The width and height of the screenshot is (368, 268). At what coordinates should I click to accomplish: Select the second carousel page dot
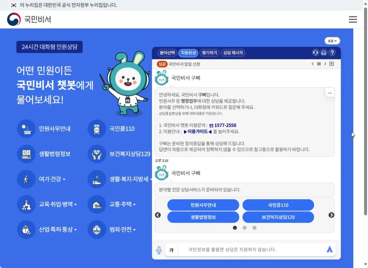245,228
